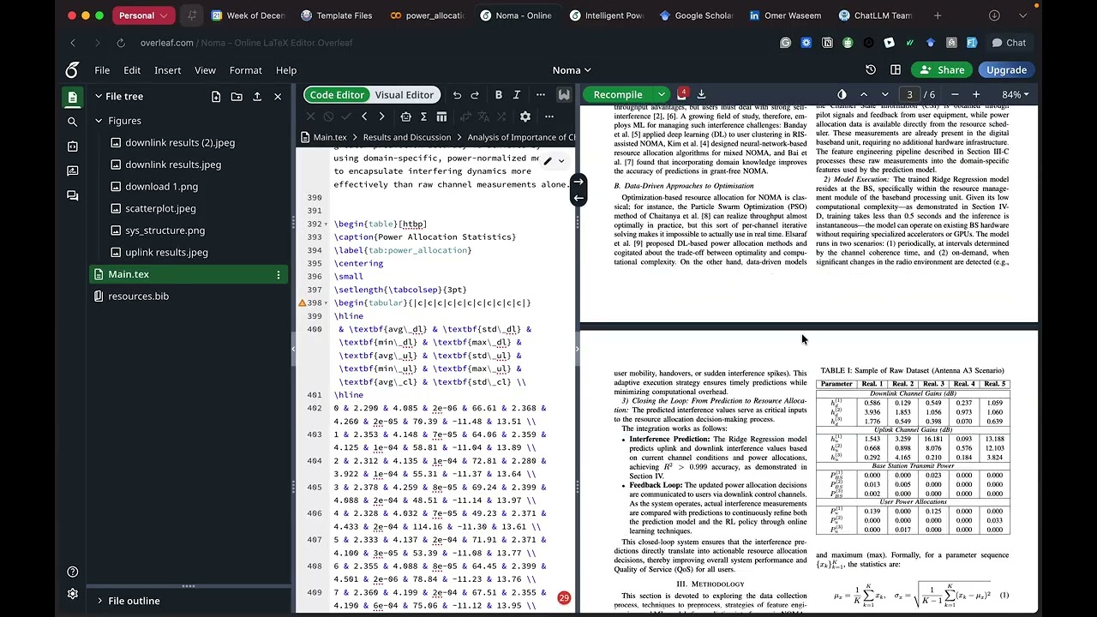Select sys_structure.png in file tree

165,230
